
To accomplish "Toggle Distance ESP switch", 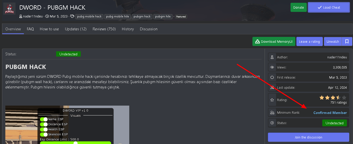I will pyautogui.click(x=44, y=124).
